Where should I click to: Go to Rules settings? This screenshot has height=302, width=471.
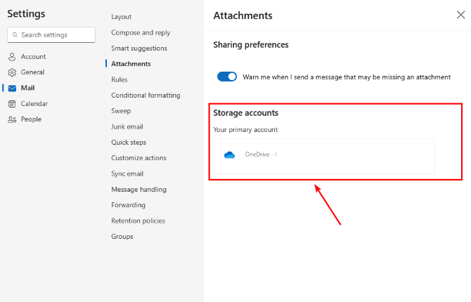[x=120, y=79]
